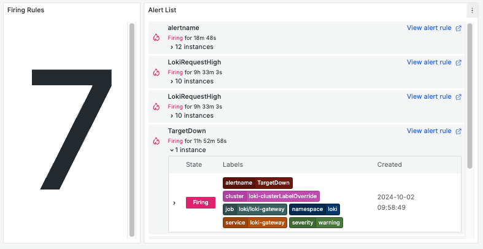
Task: Click the fire icon next to TargetDown
Action: [156, 140]
